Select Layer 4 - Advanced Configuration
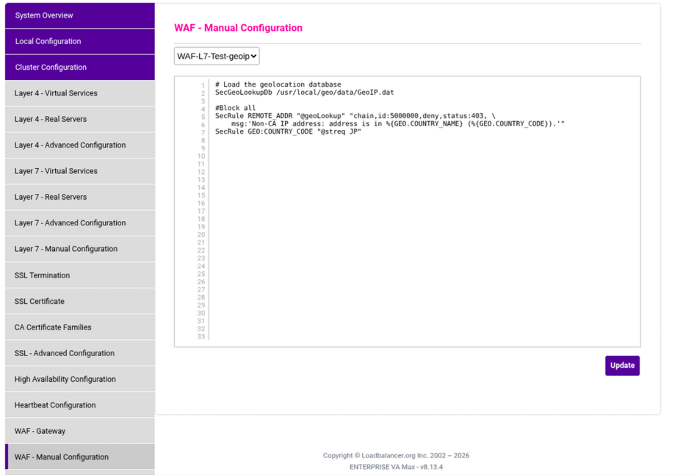Image resolution: width=694 pixels, height=475 pixels. [79, 145]
